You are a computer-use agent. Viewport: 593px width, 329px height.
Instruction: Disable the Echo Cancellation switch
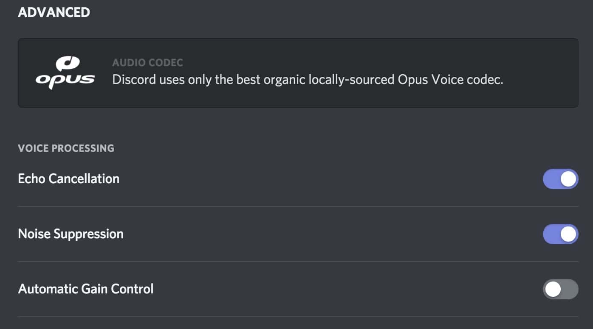tap(560, 179)
